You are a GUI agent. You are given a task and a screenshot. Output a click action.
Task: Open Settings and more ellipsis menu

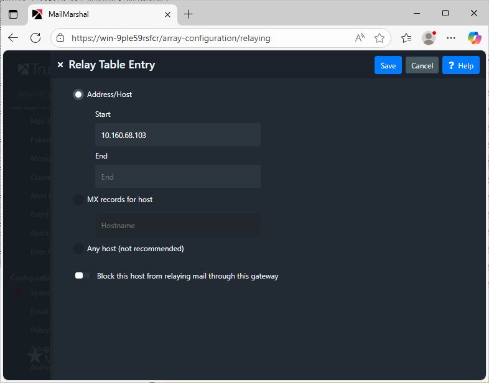452,38
